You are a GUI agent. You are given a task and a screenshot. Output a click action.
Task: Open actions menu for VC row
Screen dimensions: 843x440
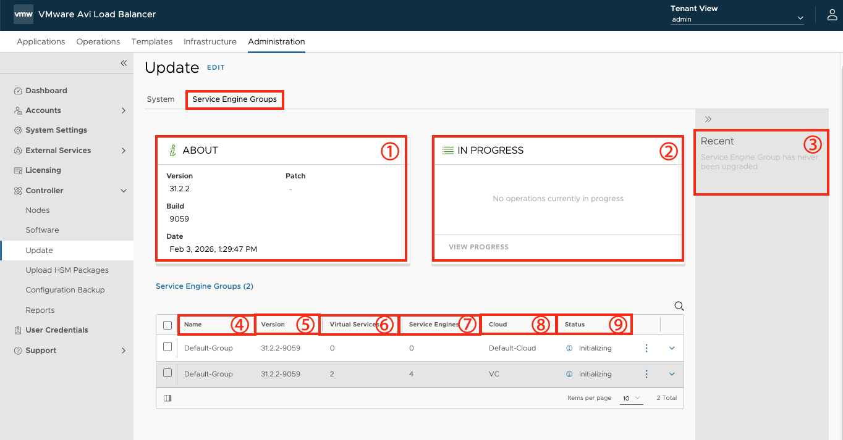click(x=646, y=374)
